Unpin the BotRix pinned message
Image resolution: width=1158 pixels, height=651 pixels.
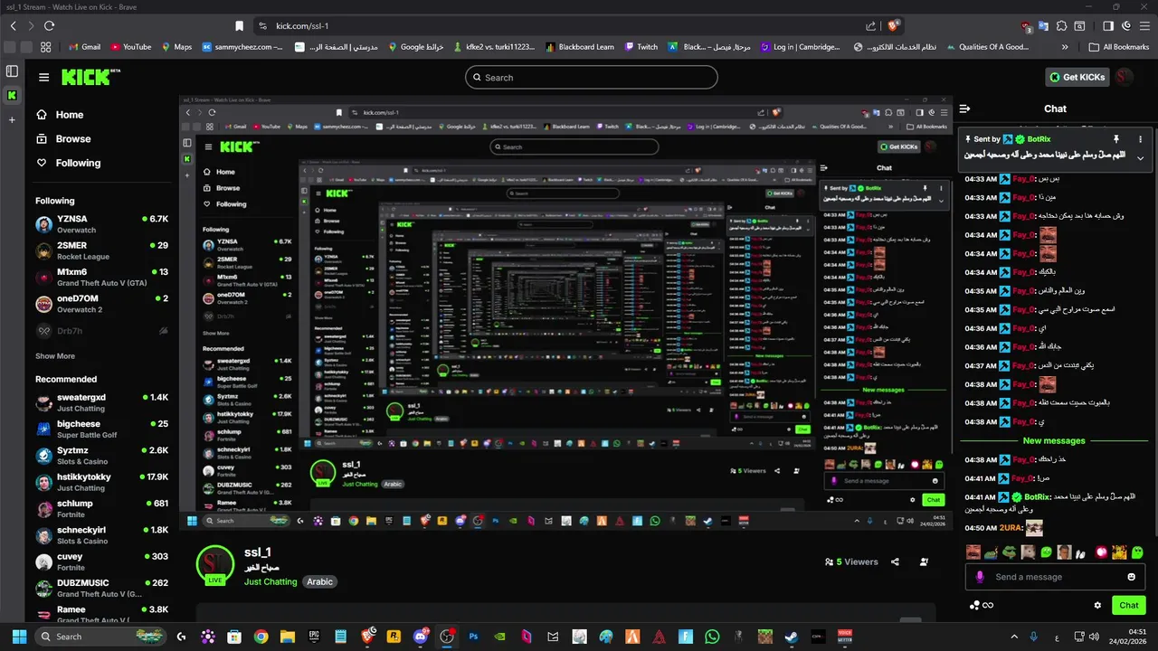coord(1116,139)
